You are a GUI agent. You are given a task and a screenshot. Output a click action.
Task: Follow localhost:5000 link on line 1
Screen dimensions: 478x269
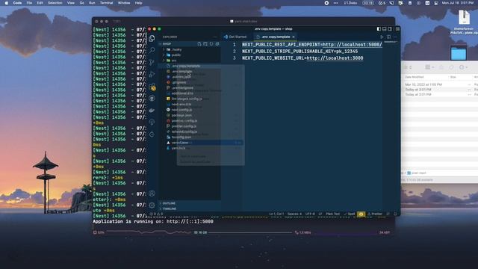(x=352, y=45)
